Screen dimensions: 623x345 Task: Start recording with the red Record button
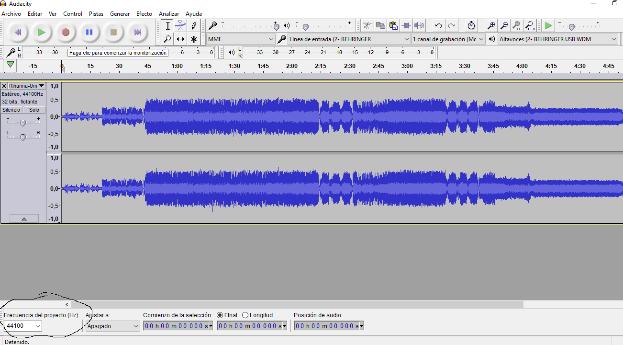pyautogui.click(x=66, y=32)
